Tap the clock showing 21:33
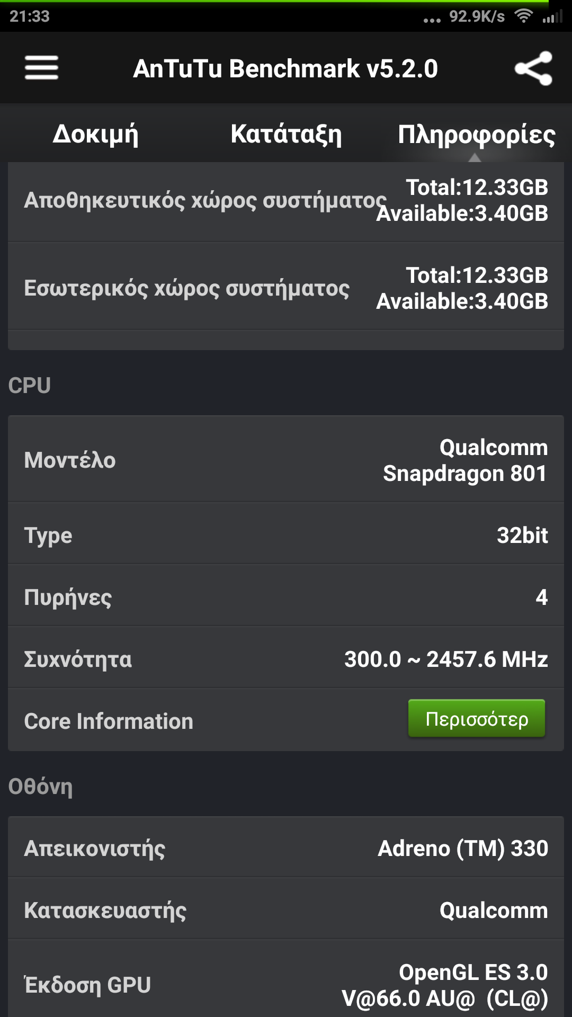 (30, 16)
